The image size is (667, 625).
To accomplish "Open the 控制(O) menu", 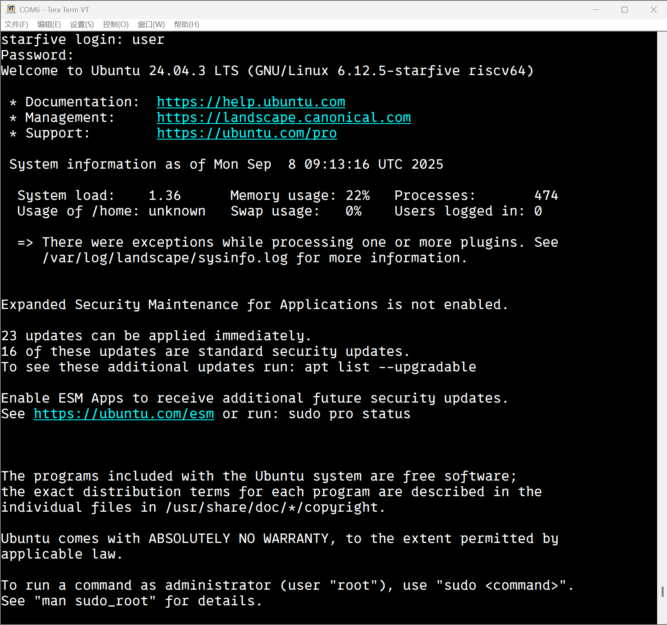I will pyautogui.click(x=116, y=25).
